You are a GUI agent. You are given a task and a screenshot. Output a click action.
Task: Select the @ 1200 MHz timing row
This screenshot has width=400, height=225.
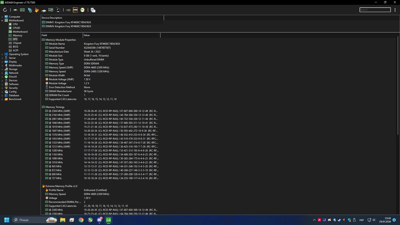102,151
